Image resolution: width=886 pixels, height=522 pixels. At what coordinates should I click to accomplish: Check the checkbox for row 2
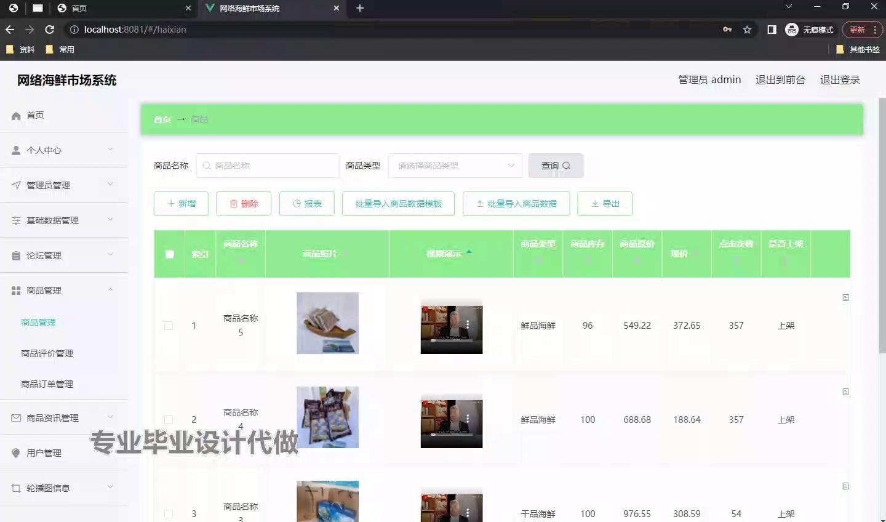tap(169, 420)
